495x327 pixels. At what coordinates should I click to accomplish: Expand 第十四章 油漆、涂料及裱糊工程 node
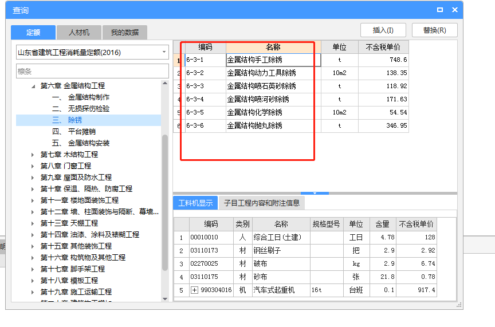coord(33,235)
